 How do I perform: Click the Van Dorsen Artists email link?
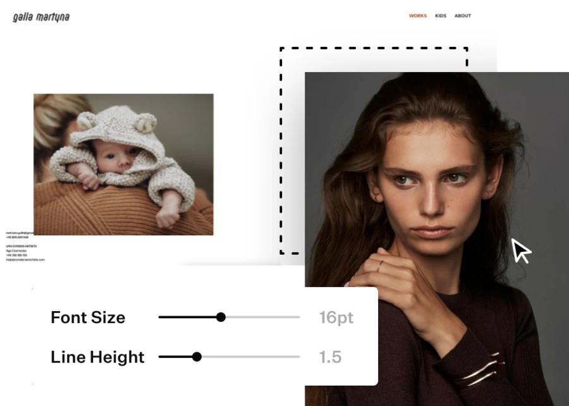[x=25, y=260]
